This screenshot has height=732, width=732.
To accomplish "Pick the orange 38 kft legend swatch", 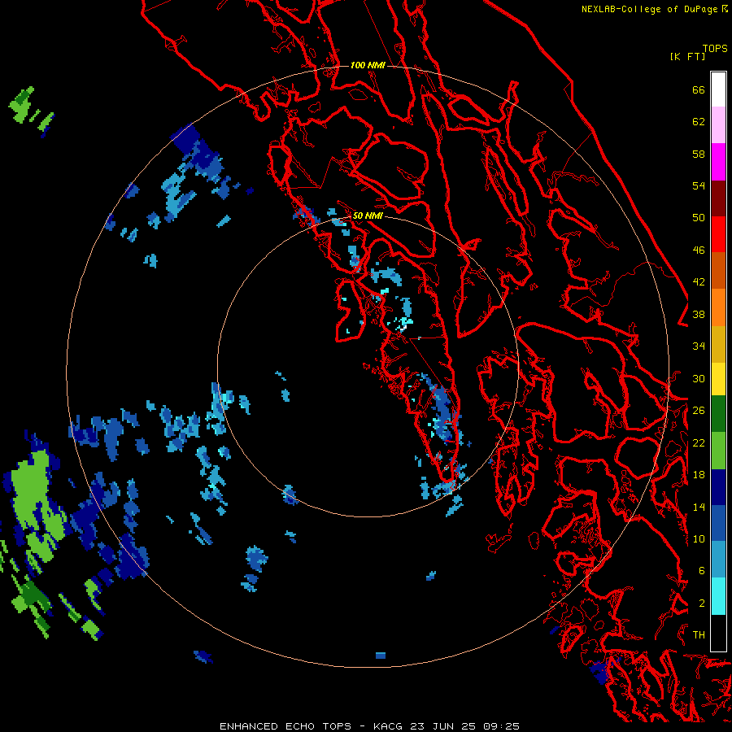I will click(718, 307).
